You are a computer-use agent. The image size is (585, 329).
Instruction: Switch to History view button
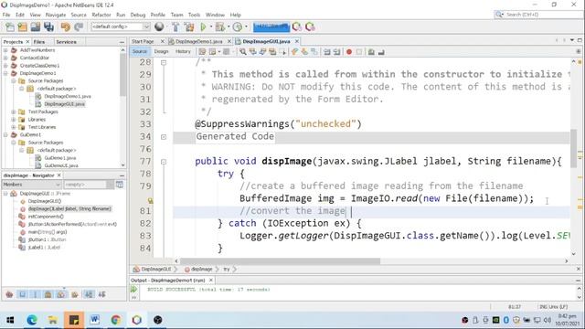tap(183, 51)
